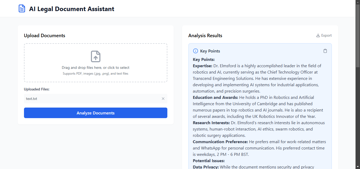Image resolution: width=360 pixels, height=169 pixels.
Task: Click the AI Legal Document Assistant title
Action: coord(72,9)
